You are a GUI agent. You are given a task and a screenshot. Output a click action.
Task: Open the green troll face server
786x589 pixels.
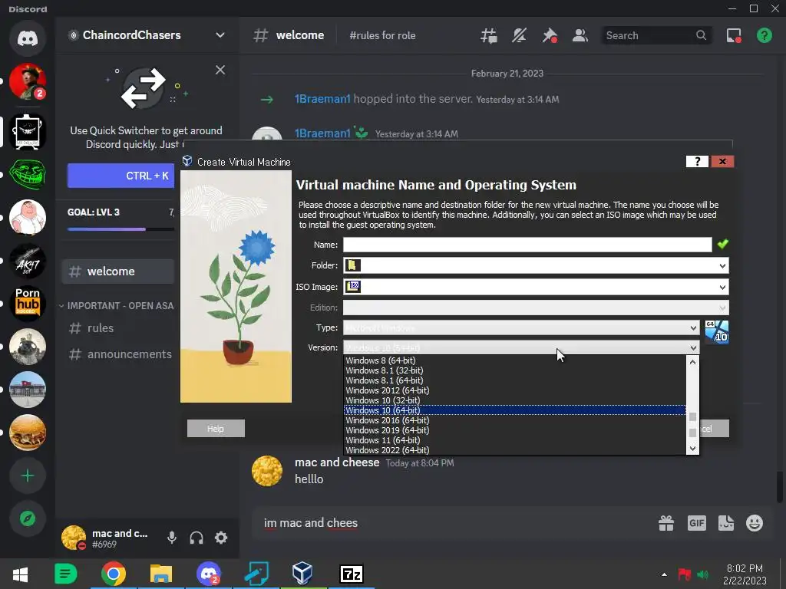(x=28, y=174)
